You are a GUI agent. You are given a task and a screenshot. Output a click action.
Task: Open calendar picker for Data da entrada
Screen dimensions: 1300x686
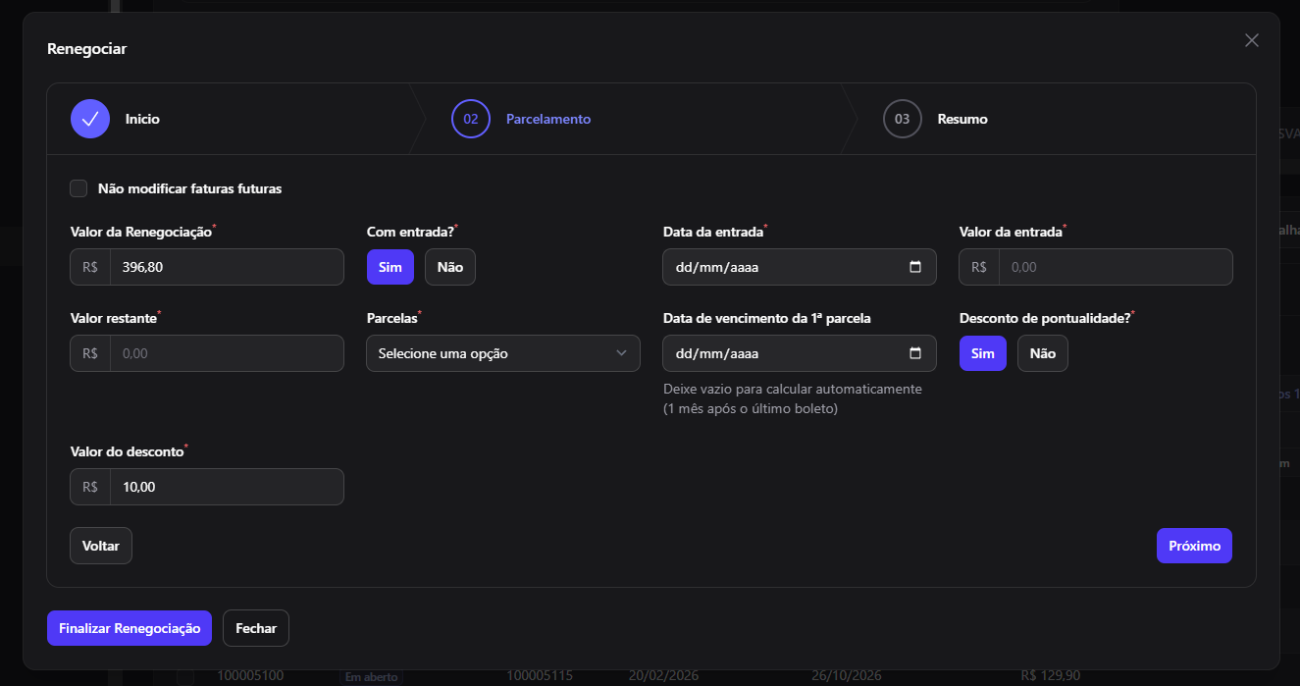(x=915, y=267)
